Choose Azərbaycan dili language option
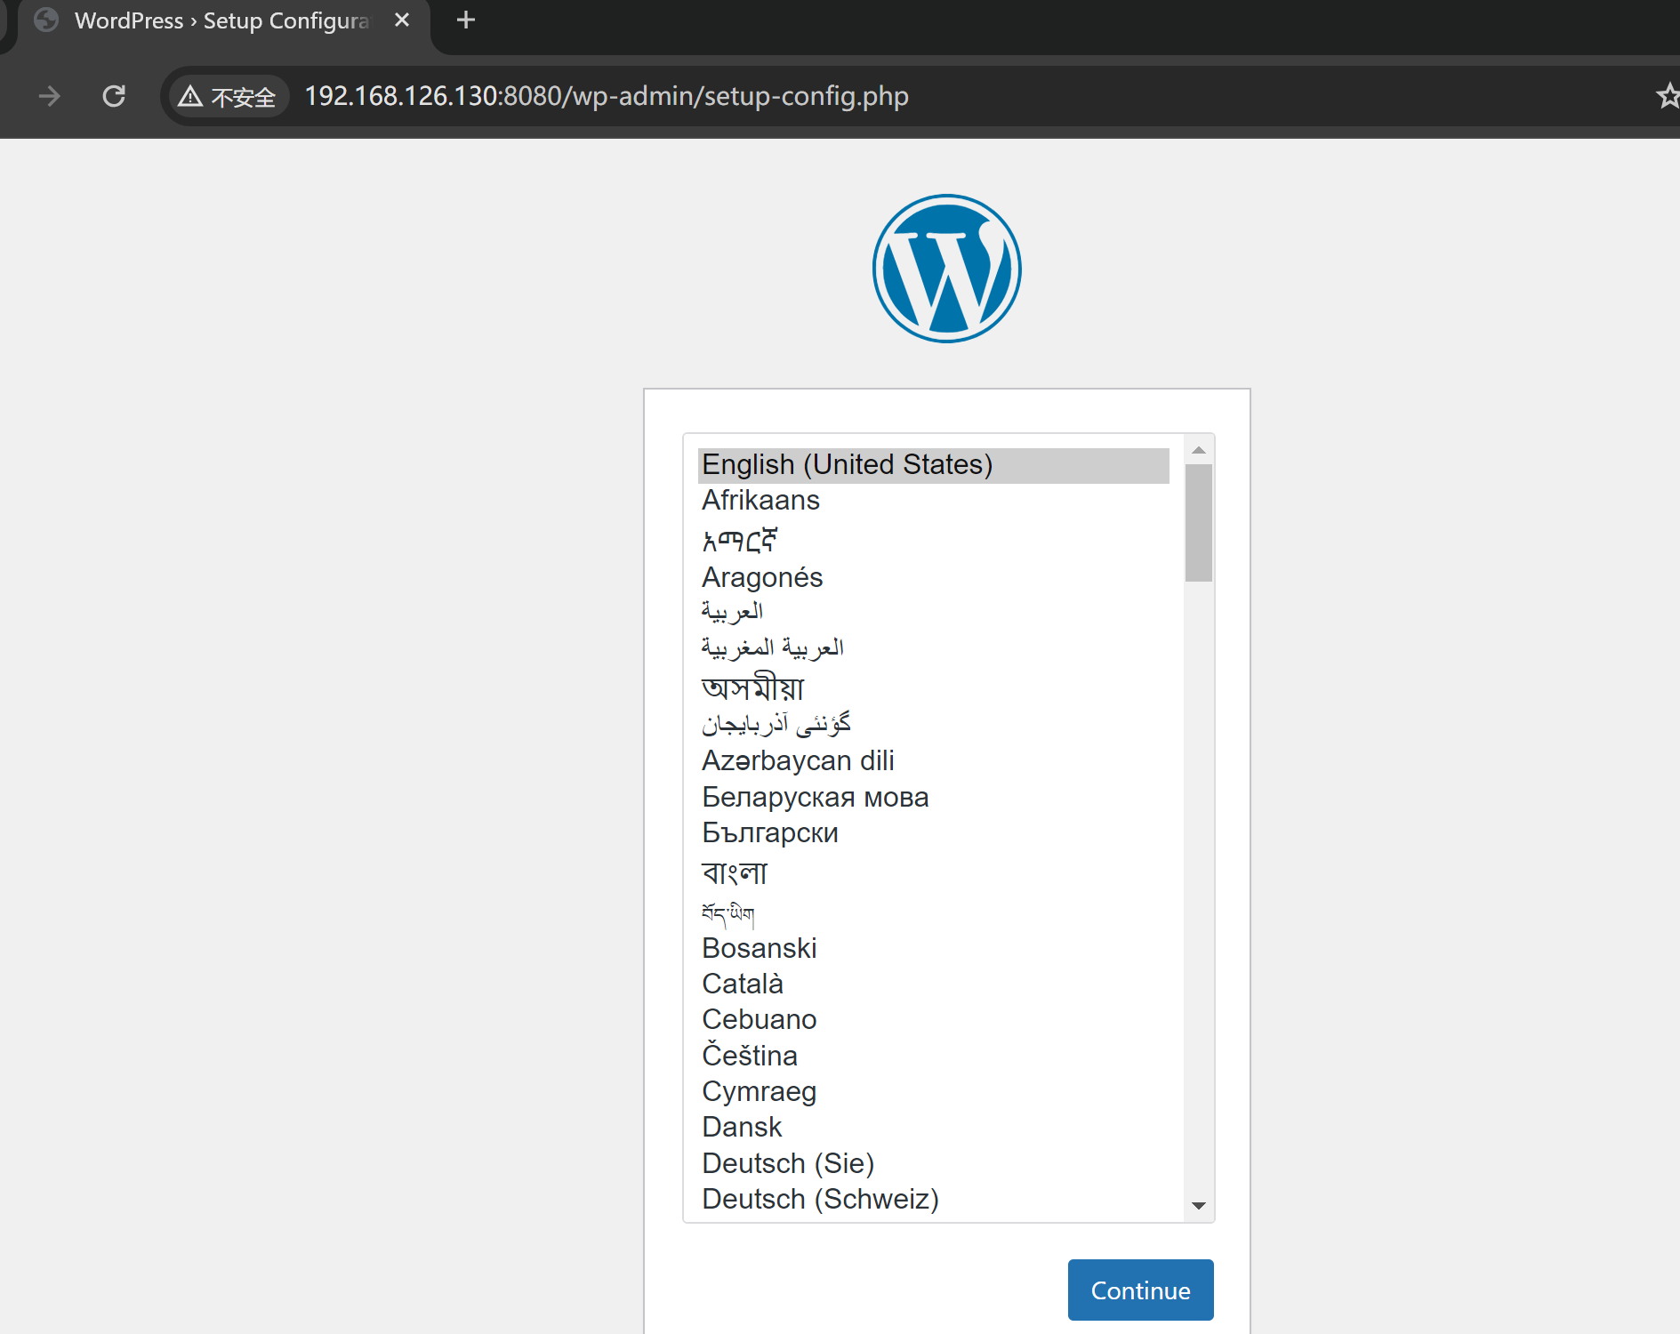The image size is (1680, 1334). click(x=798, y=760)
